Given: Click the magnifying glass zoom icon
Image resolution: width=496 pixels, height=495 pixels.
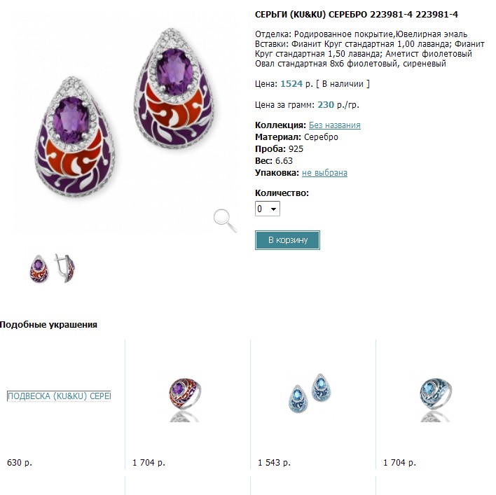Looking at the screenshot, I should (225, 221).
